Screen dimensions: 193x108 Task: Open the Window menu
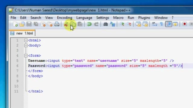click(161, 18)
